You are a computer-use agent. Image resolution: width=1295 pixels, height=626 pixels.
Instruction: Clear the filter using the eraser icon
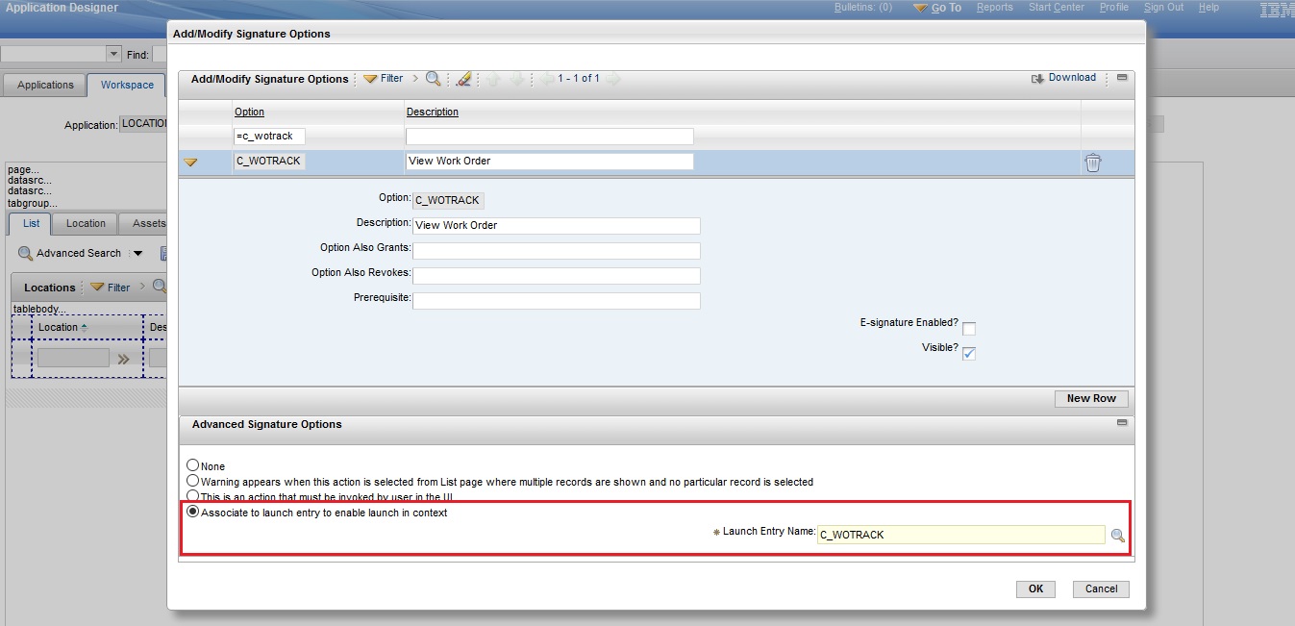click(463, 79)
